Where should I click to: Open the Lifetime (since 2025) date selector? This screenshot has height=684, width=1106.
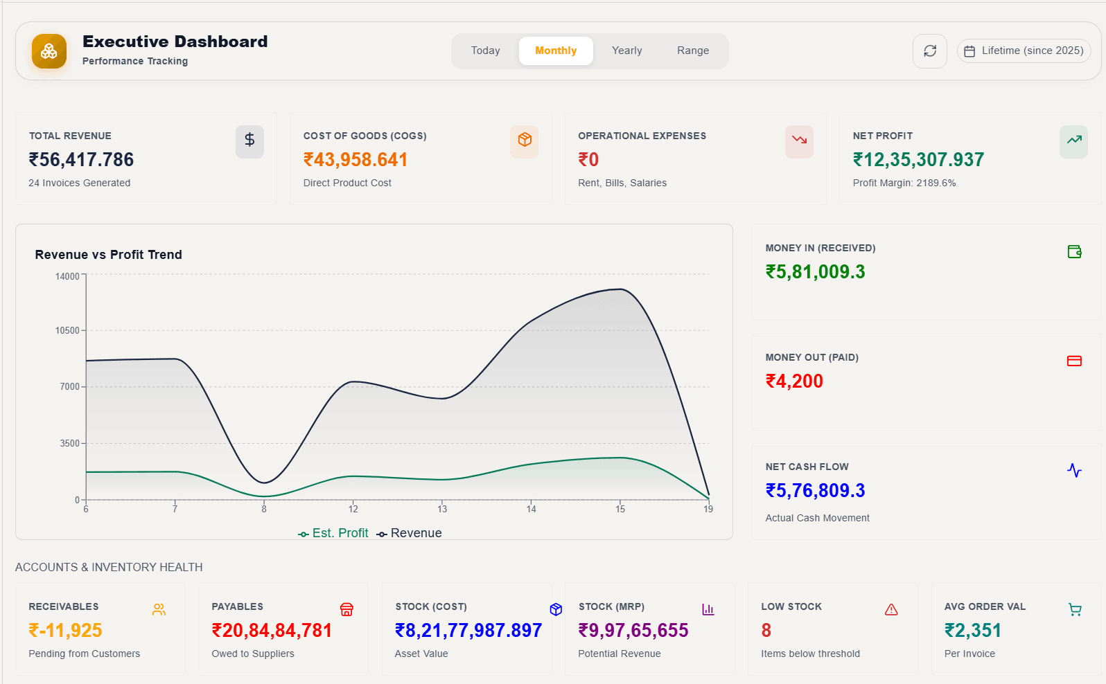(x=1024, y=51)
